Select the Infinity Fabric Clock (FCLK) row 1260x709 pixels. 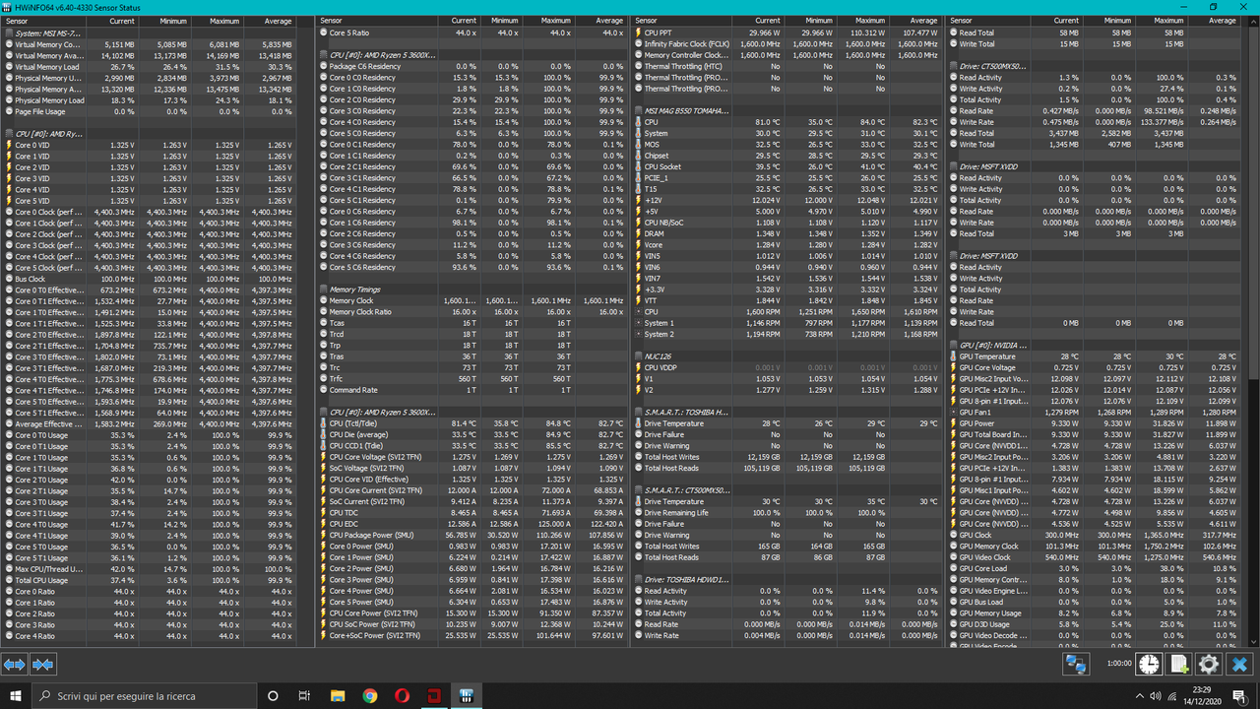787,44
